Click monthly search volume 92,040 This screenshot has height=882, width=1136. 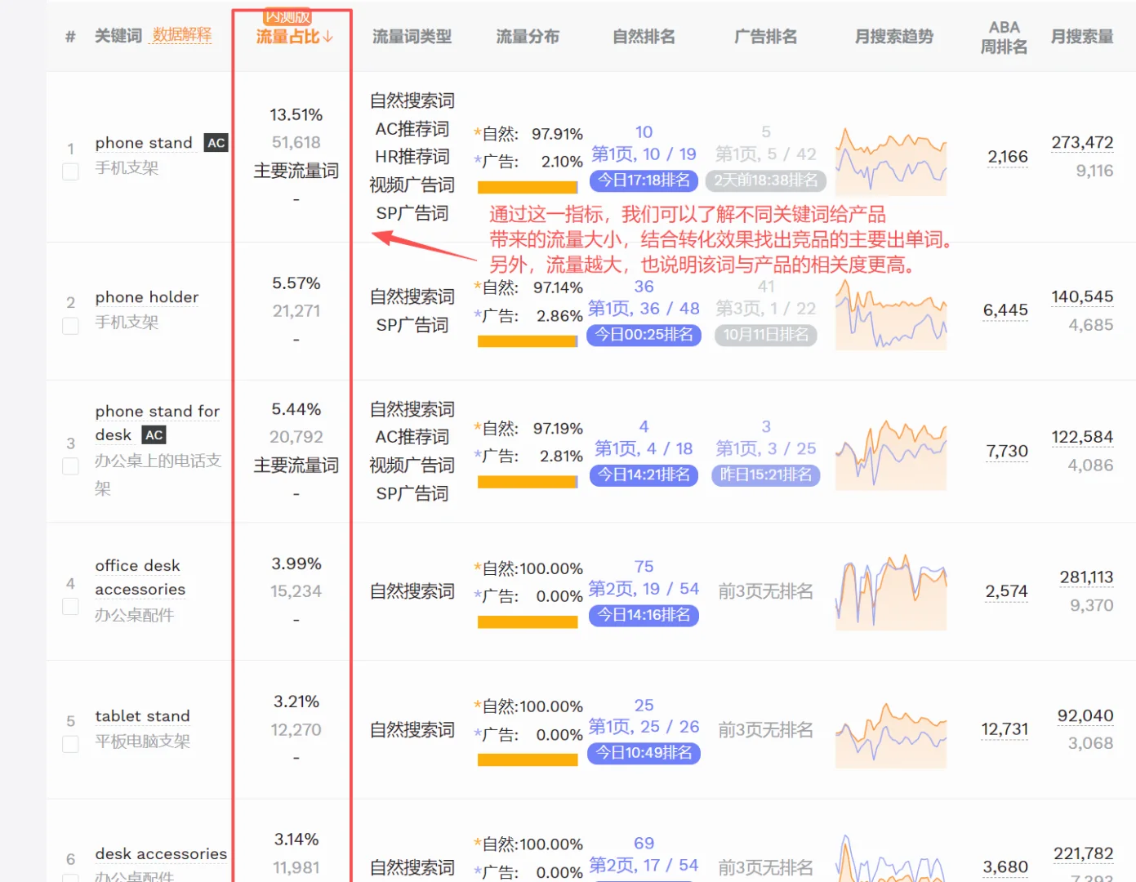[1085, 716]
